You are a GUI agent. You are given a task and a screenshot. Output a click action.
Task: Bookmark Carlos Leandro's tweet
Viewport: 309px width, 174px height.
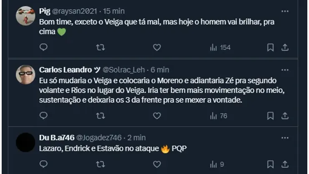271,116
